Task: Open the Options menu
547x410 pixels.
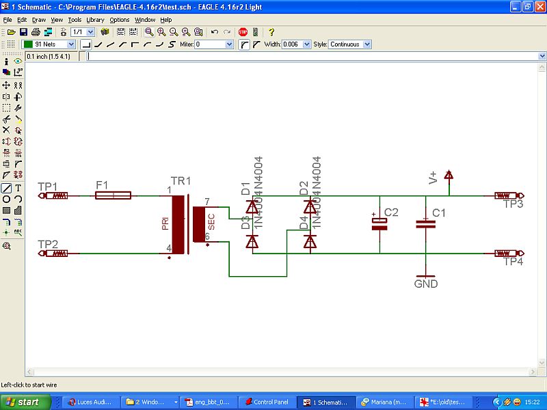Action: [x=120, y=20]
